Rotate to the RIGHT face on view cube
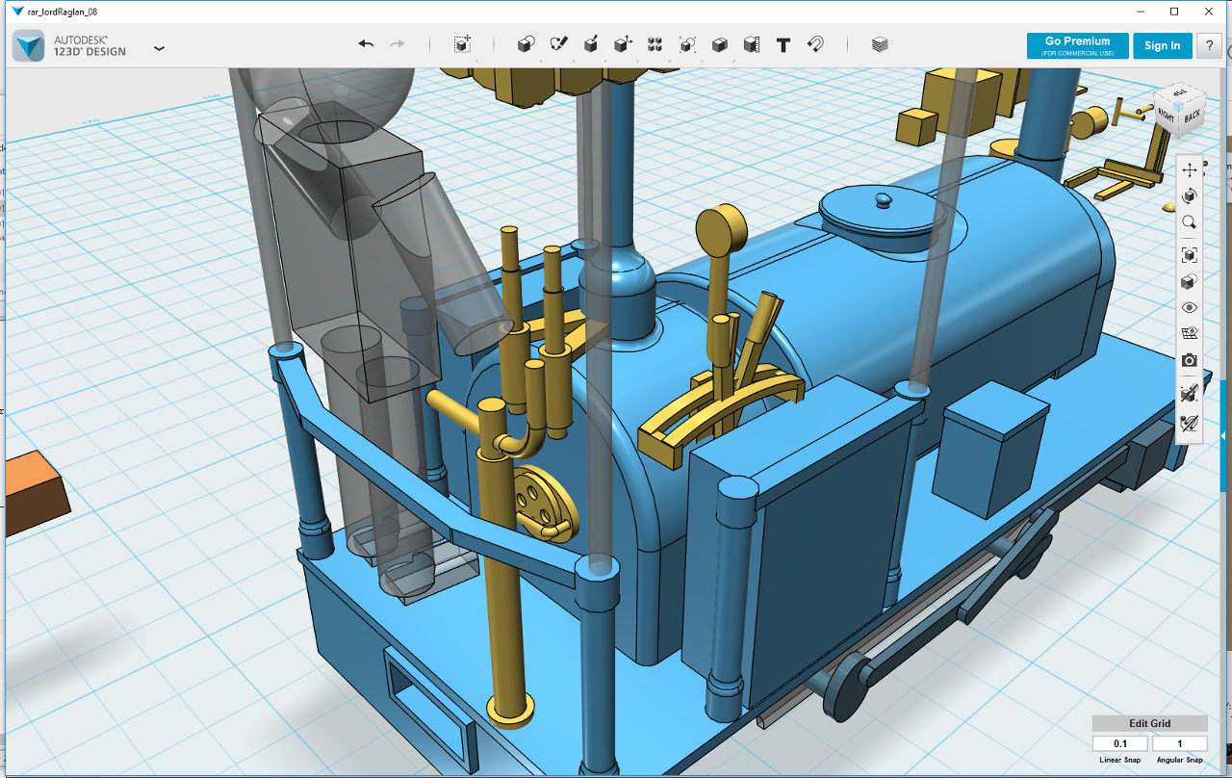Image resolution: width=1232 pixels, height=778 pixels. (1167, 114)
